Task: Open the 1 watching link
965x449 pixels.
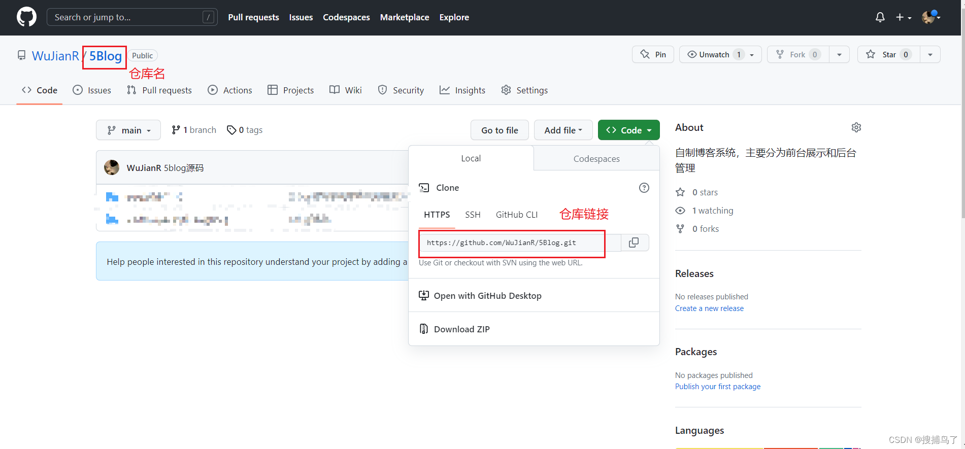Action: coord(705,211)
